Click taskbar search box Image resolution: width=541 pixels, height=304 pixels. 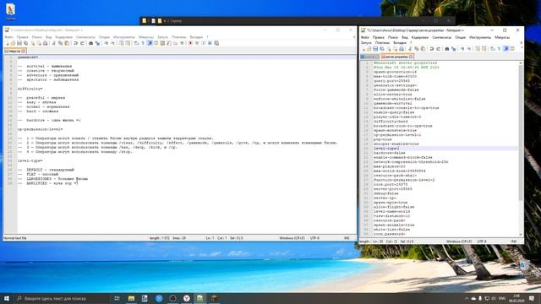coord(62,298)
